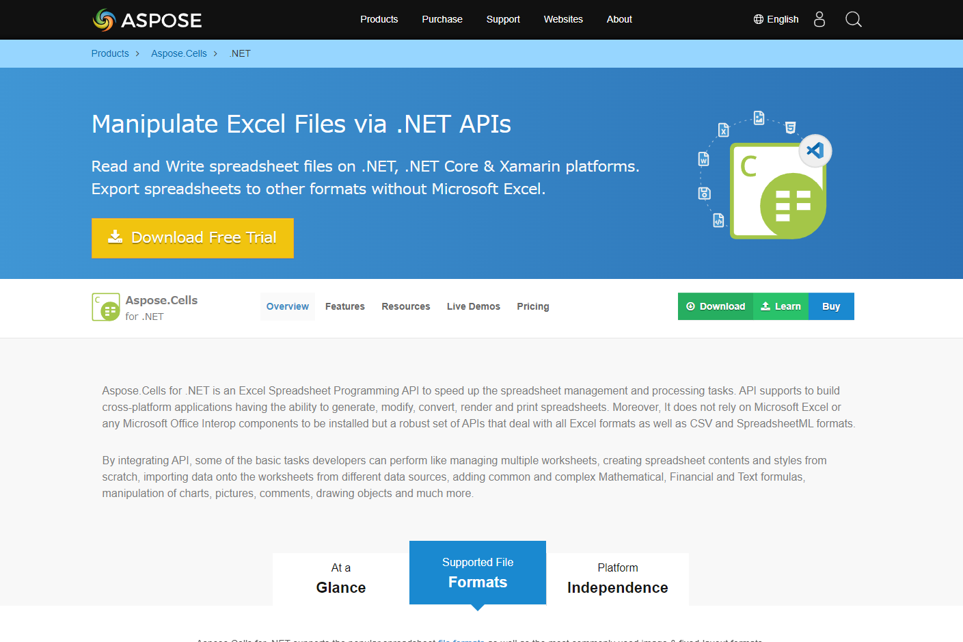Viewport: 963px width, 642px height.
Task: Click the Word W file icon
Action: coord(703,159)
